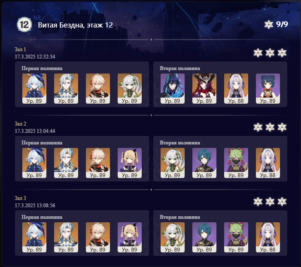
Task: Select the dark blue horned character in Hall 1 second half
Action: 172,89
